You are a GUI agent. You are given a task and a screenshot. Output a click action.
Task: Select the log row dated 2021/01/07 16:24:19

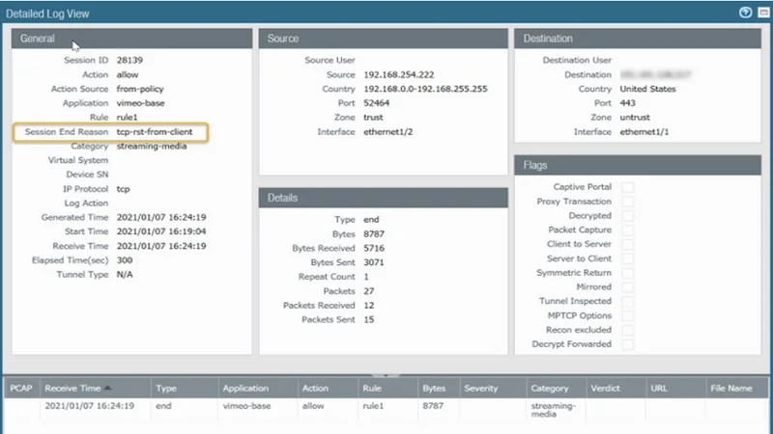(x=386, y=409)
